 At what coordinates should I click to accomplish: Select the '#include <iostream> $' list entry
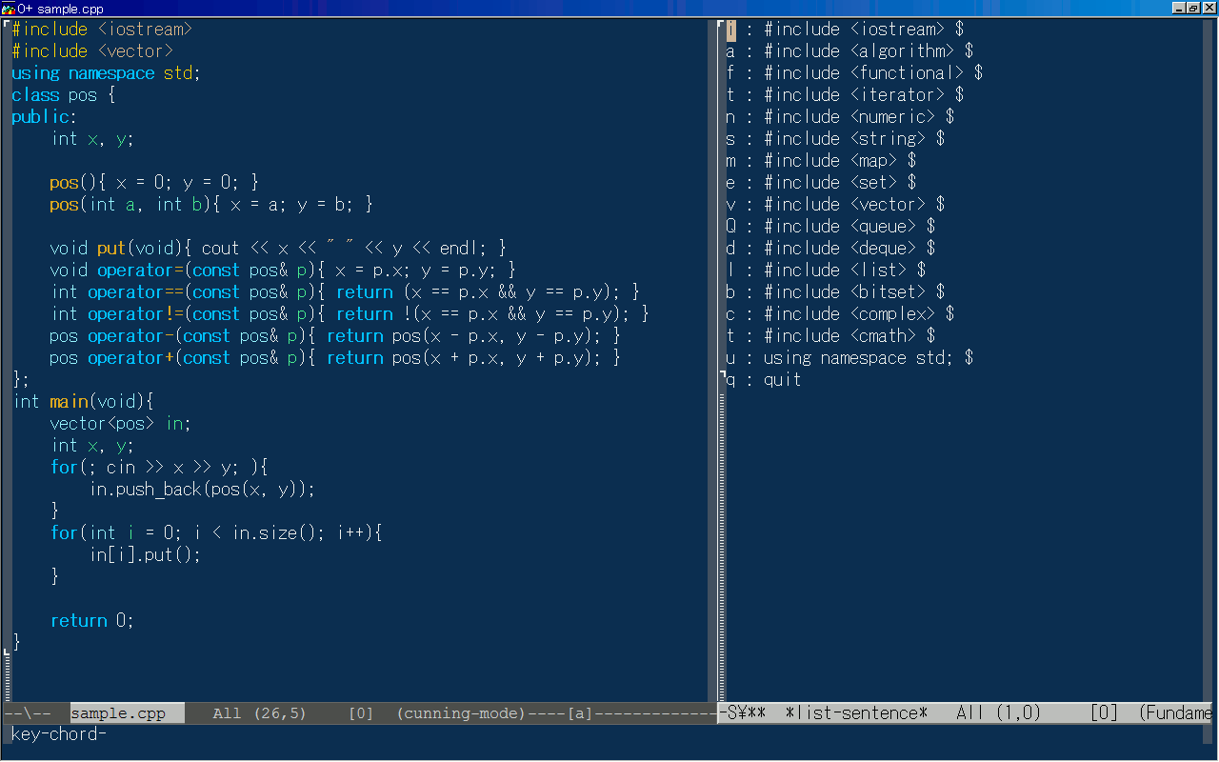[x=846, y=30]
